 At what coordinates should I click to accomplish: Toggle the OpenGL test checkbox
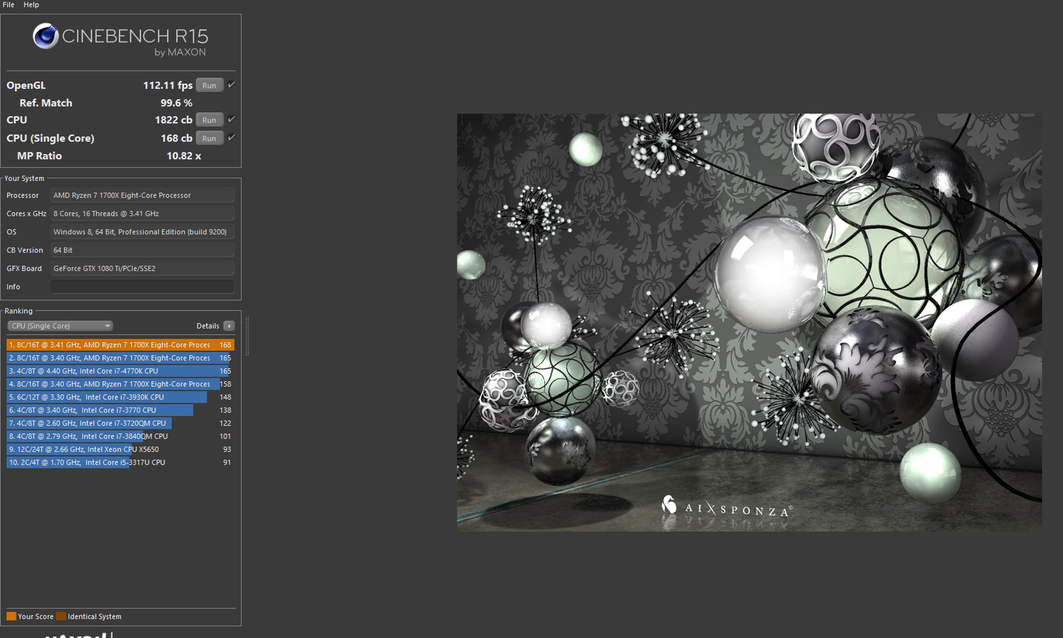231,85
